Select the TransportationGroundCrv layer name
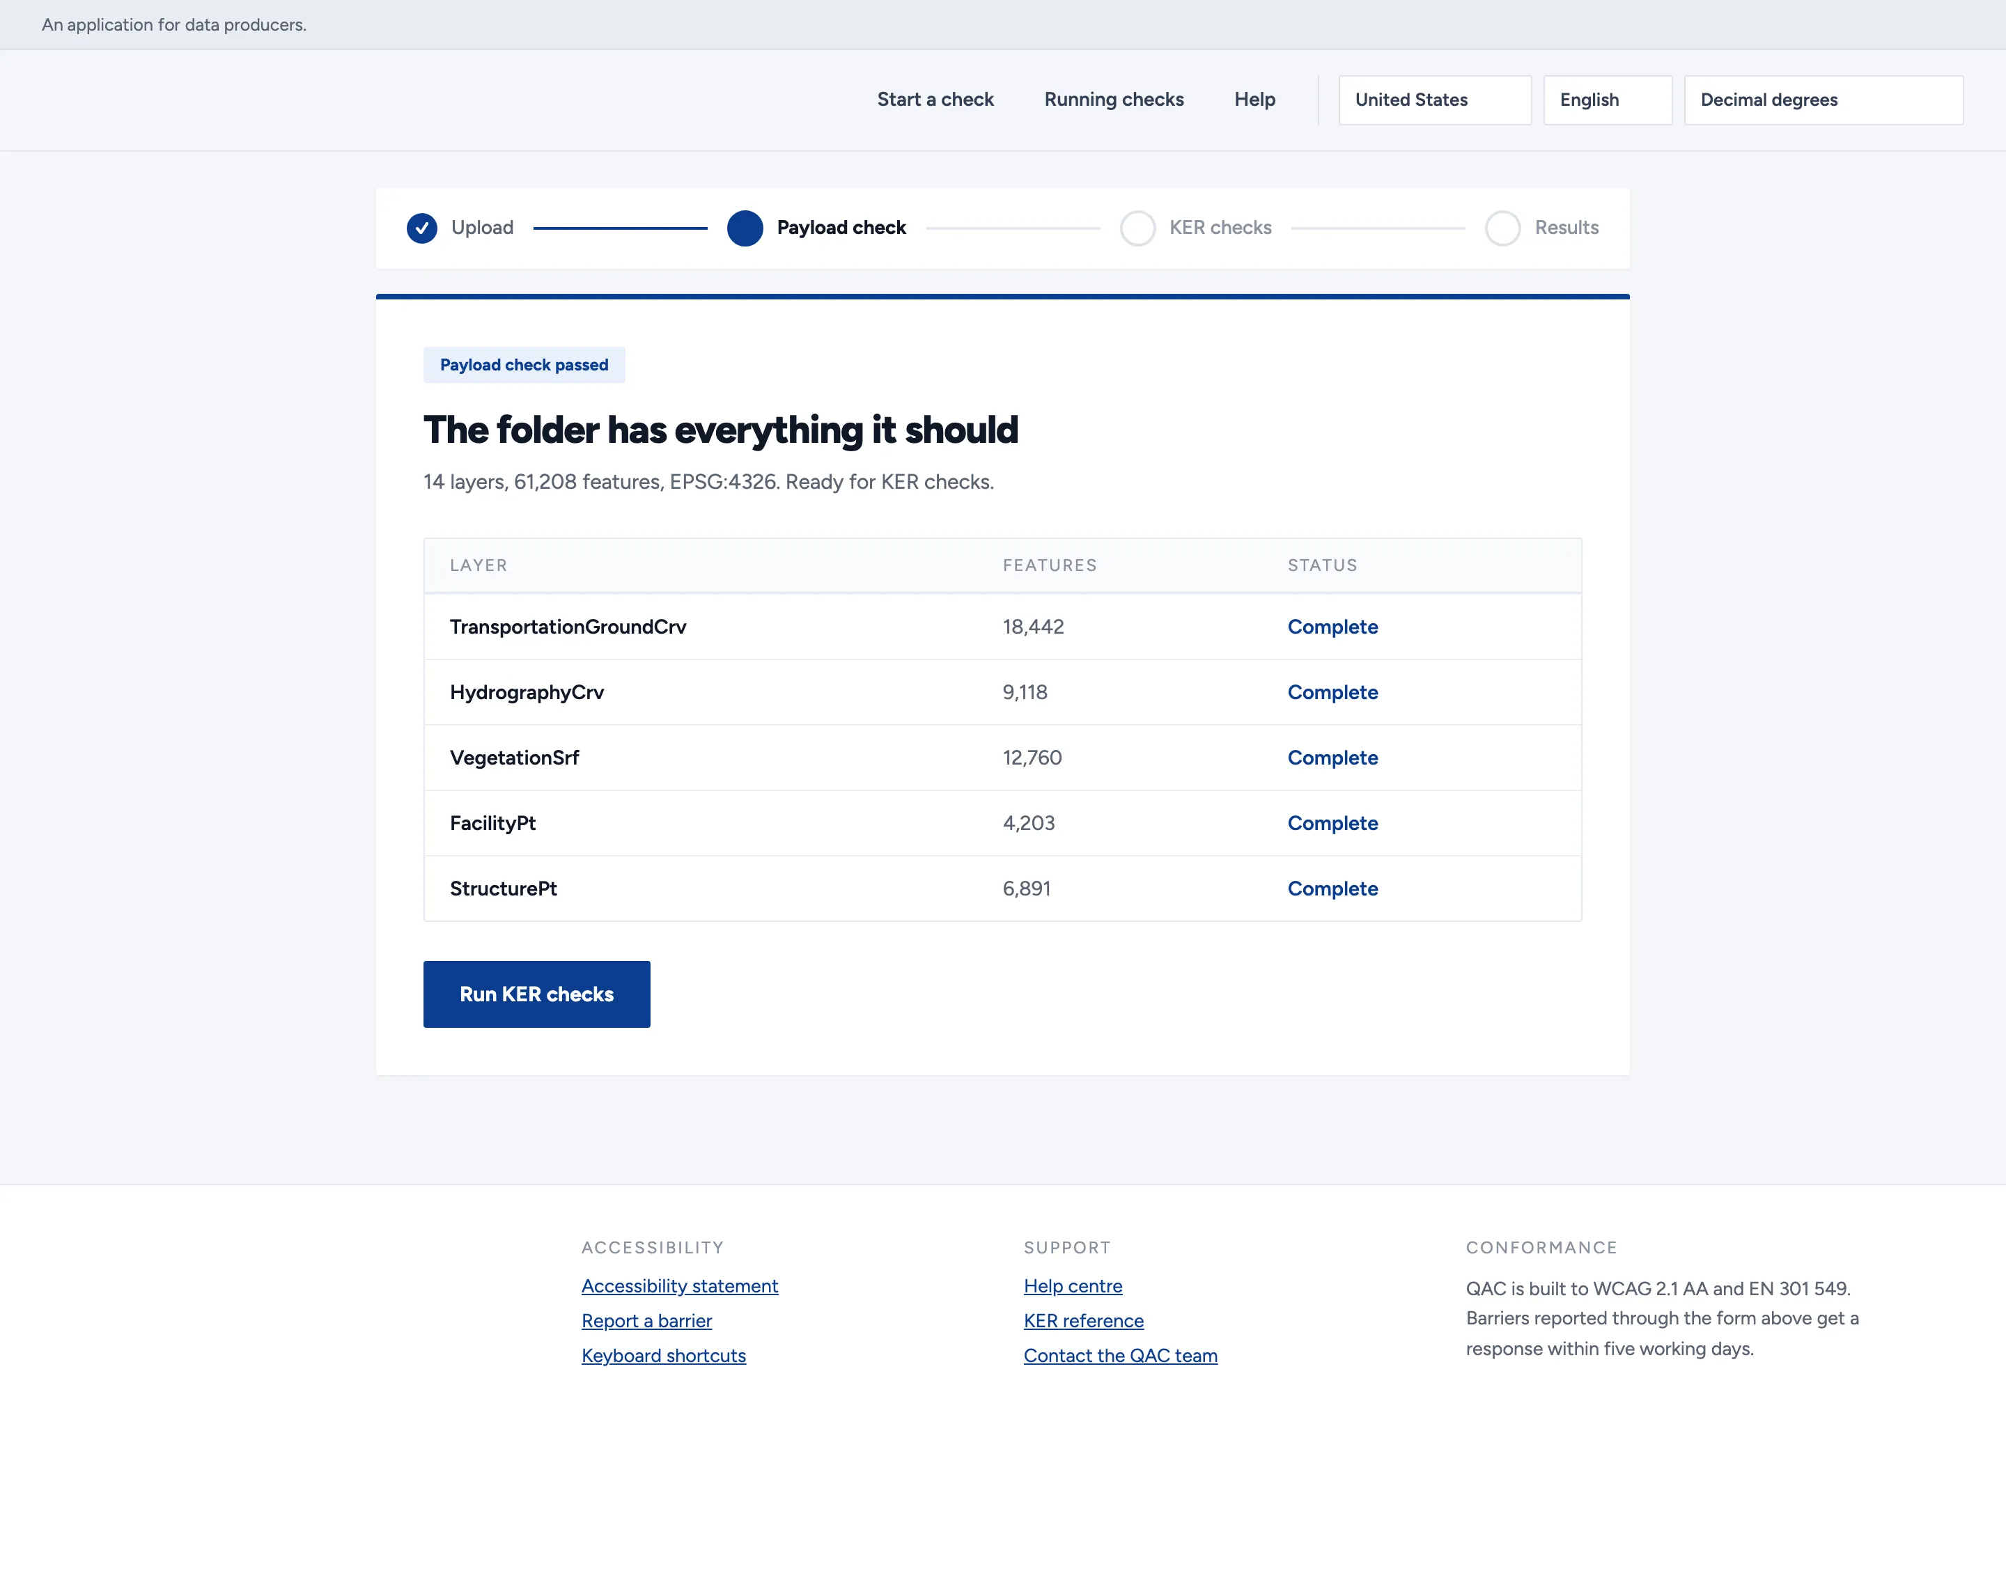The image size is (2006, 1596). pyautogui.click(x=568, y=627)
